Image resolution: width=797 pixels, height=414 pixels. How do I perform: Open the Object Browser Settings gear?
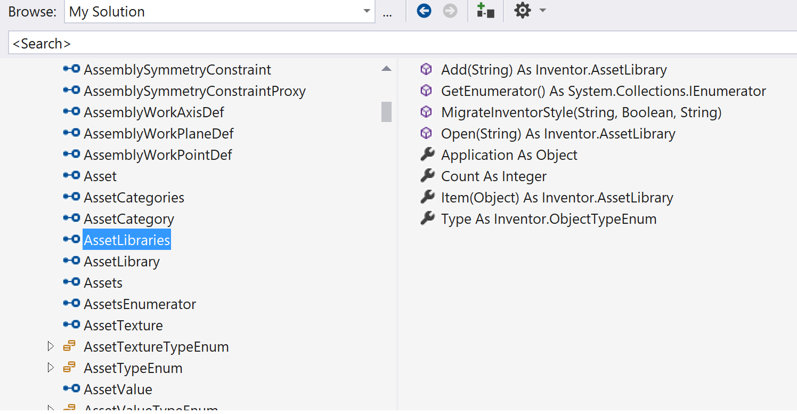(x=522, y=11)
